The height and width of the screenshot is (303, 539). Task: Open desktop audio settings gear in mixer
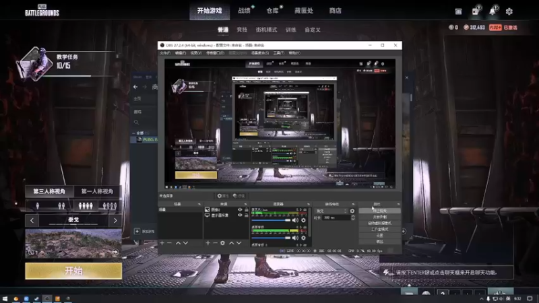click(x=303, y=238)
